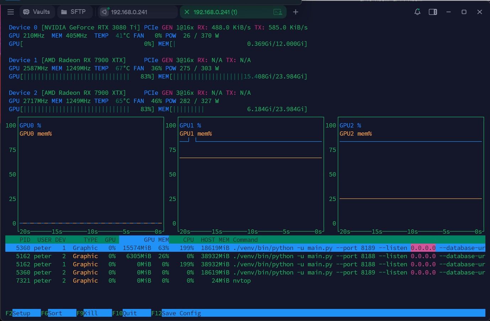Maximize the terminal window
The width and height of the screenshot is (490, 321).
click(464, 12)
